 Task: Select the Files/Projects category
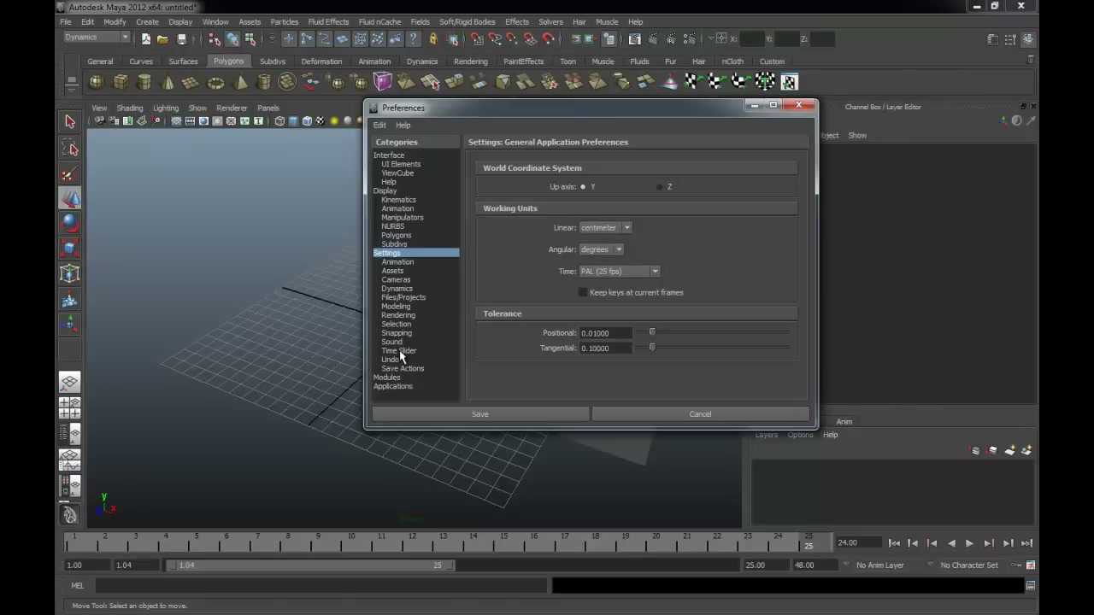coord(403,297)
